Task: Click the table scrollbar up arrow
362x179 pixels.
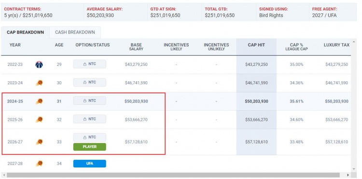Action: coord(354,42)
